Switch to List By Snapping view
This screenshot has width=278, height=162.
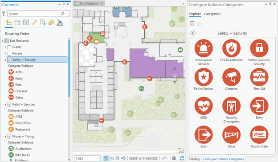coord(43,23)
